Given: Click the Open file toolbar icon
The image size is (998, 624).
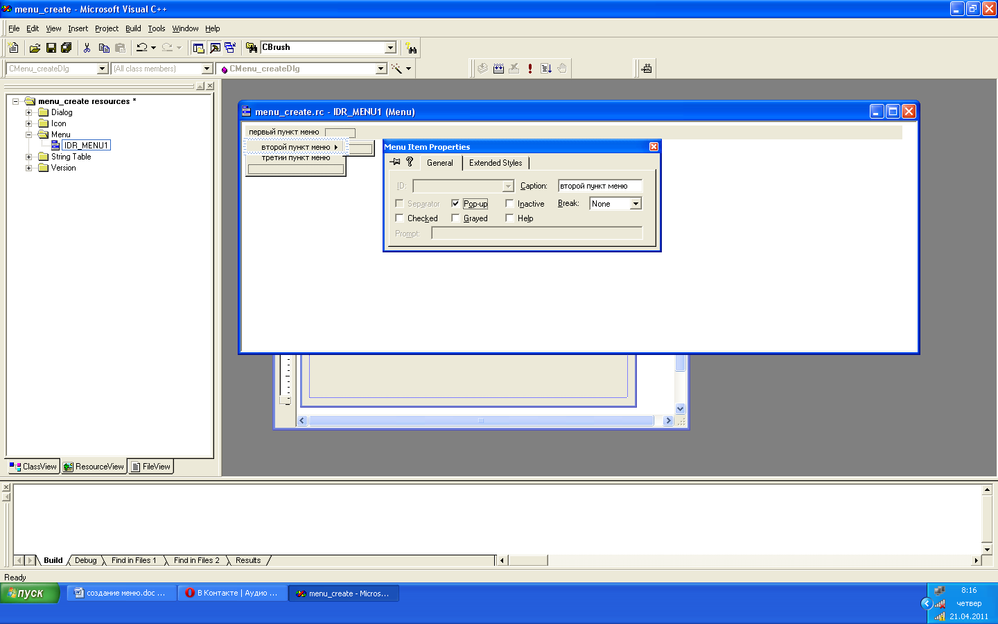Looking at the screenshot, I should pyautogui.click(x=35, y=48).
